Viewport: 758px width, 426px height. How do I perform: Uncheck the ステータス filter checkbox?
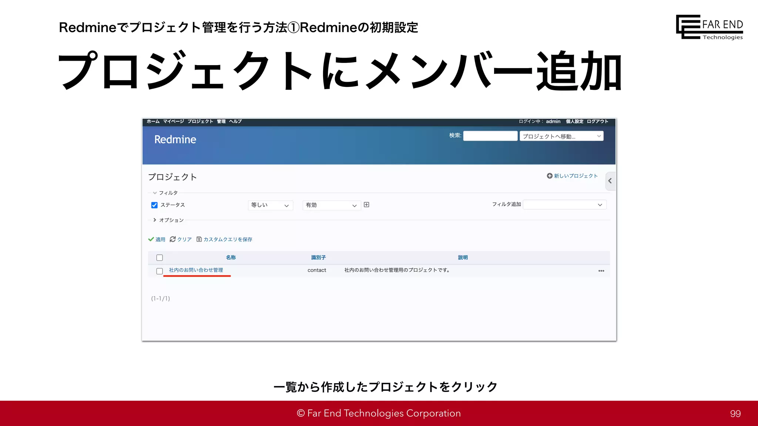(154, 205)
